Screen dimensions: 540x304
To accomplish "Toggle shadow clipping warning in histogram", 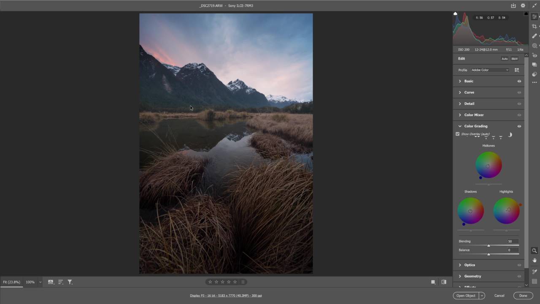I will click(x=455, y=14).
